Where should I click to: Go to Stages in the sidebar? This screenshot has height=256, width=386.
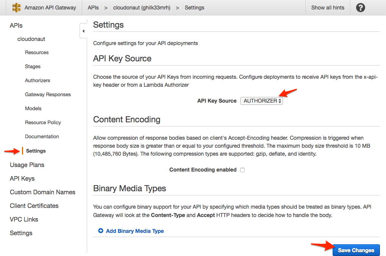(x=33, y=67)
